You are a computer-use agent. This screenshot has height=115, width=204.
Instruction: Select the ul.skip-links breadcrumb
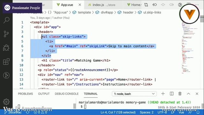point(149,12)
